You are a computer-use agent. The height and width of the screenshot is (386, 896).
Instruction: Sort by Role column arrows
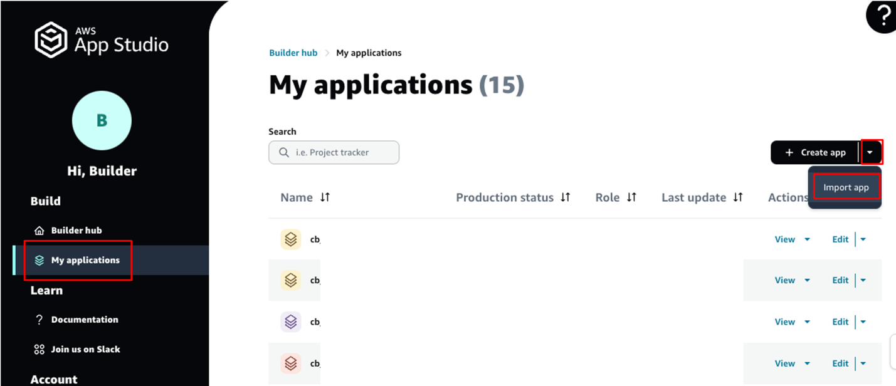pyautogui.click(x=631, y=197)
